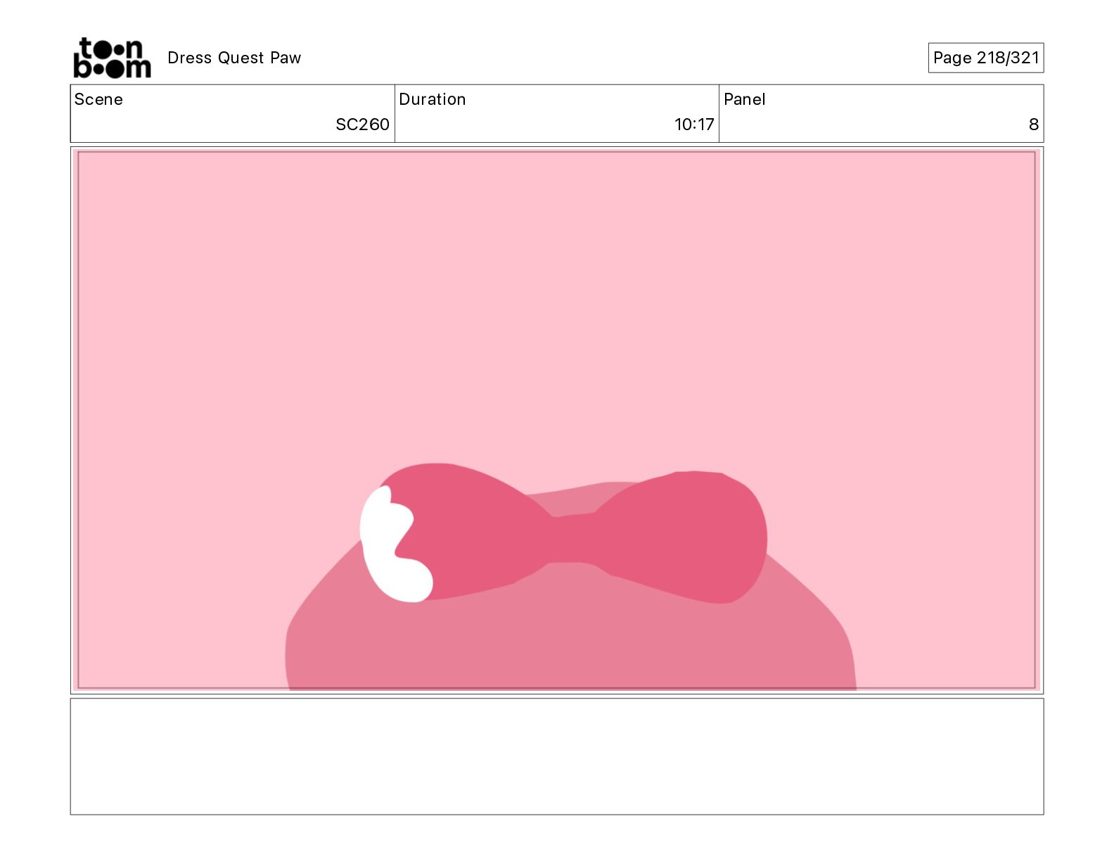Select the Panel header label

(744, 99)
